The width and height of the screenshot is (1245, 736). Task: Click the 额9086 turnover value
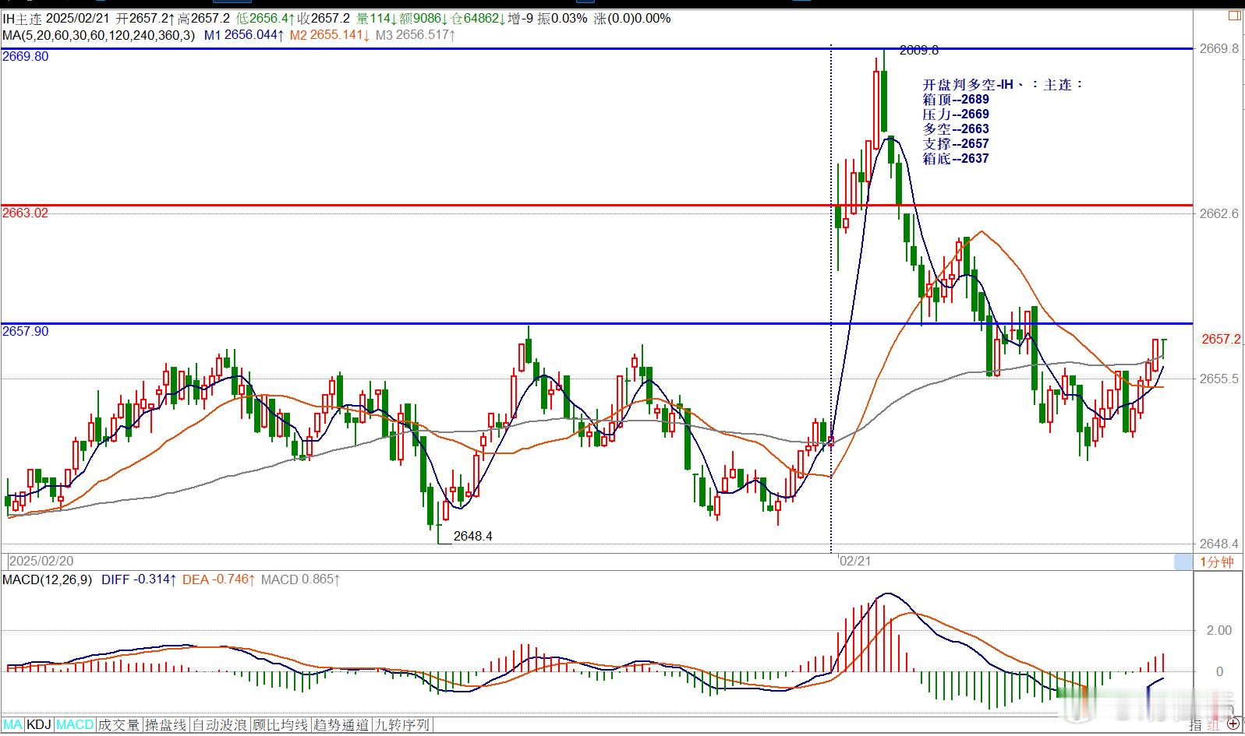click(x=423, y=18)
